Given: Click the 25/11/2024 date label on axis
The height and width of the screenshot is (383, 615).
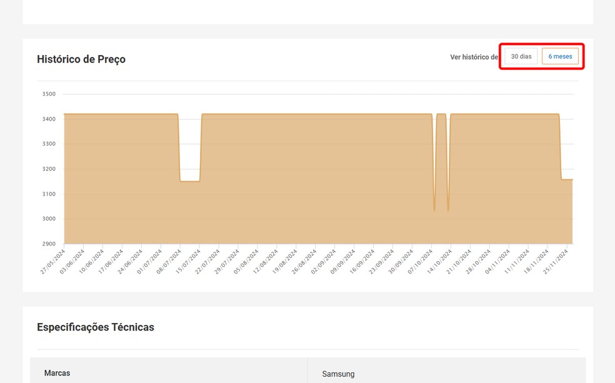Looking at the screenshot, I should point(556,261).
